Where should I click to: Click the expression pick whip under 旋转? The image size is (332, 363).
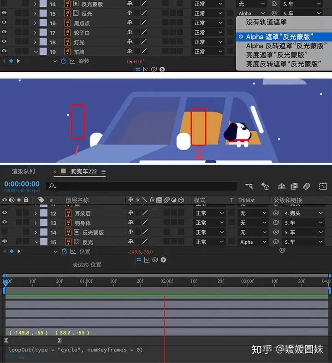coord(154,69)
